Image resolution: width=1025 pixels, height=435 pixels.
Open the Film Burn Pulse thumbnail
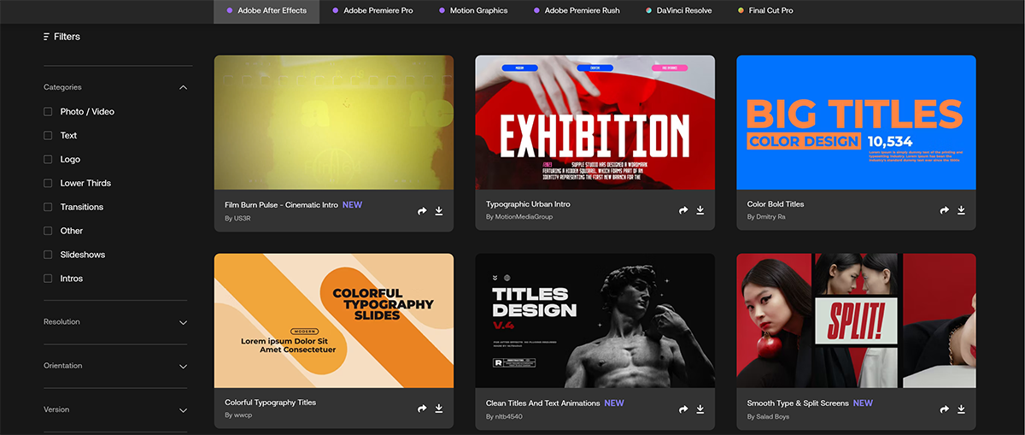pyautogui.click(x=334, y=122)
